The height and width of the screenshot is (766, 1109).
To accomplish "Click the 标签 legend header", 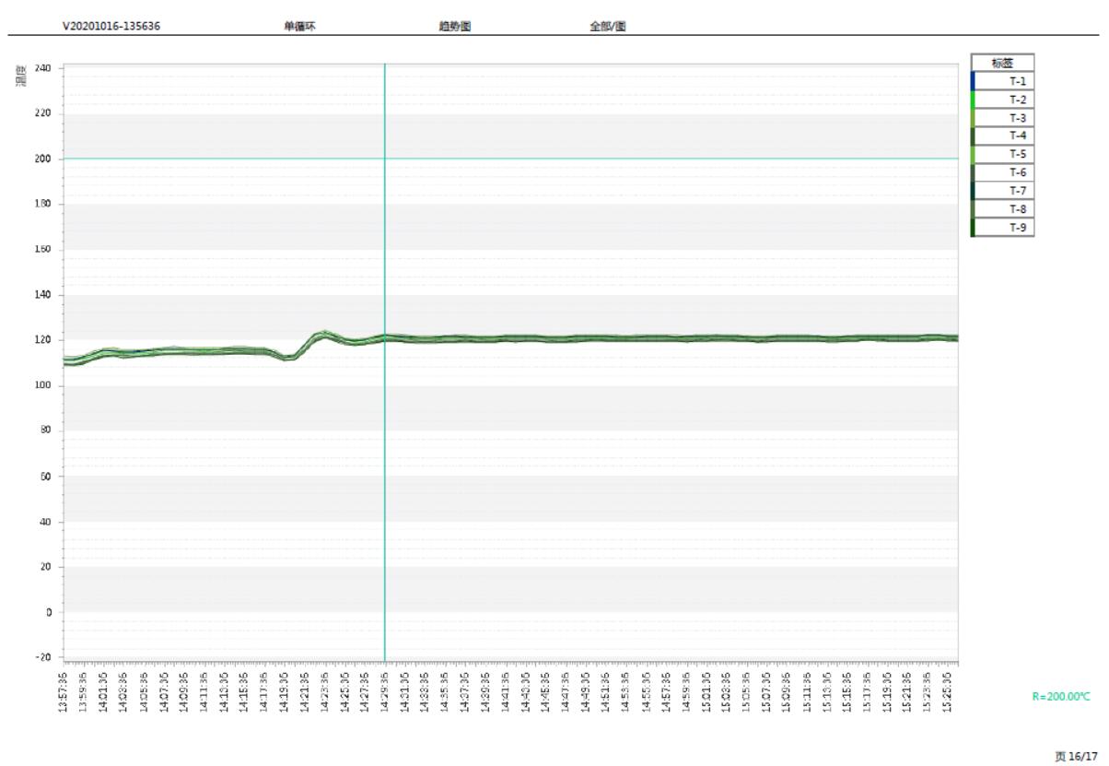I will 1002,63.
